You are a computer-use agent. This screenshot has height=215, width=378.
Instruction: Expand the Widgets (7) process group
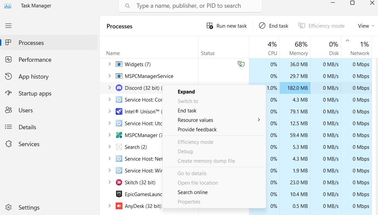pyautogui.click(x=109, y=64)
